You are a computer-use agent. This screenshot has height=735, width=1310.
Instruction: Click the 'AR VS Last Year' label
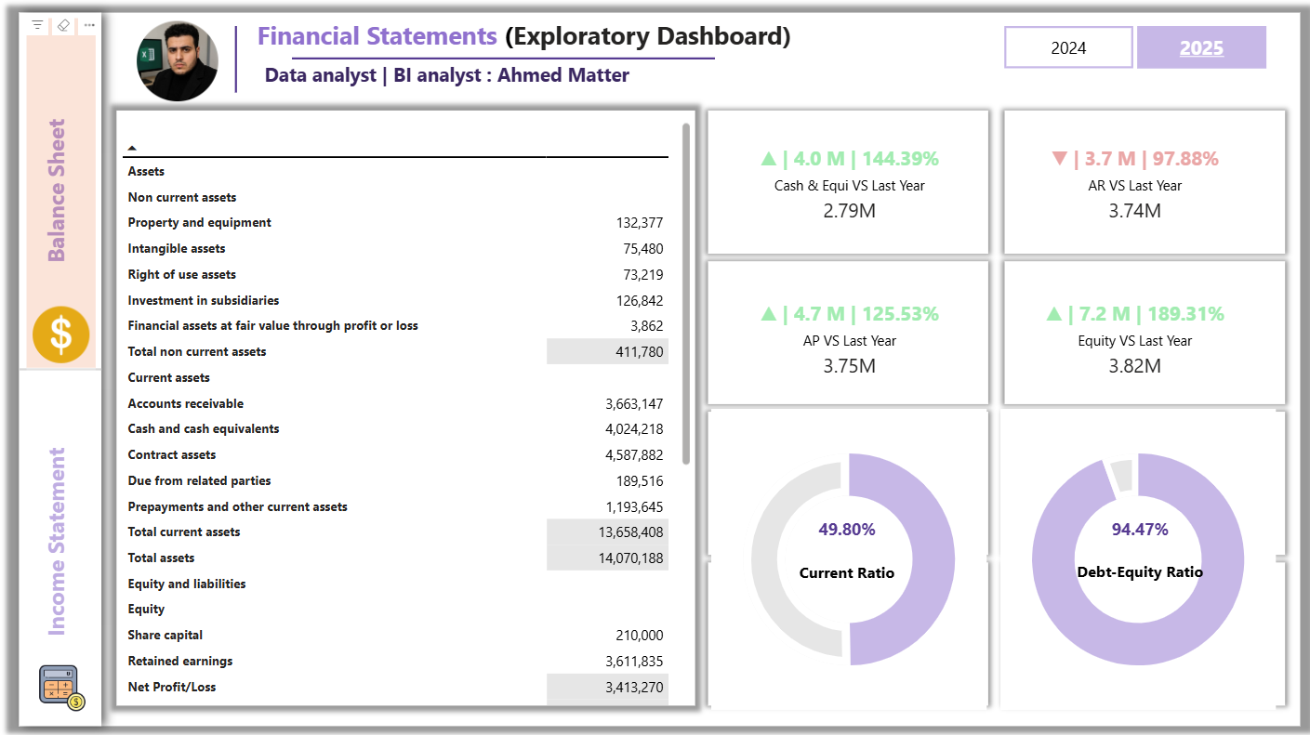tap(1135, 186)
